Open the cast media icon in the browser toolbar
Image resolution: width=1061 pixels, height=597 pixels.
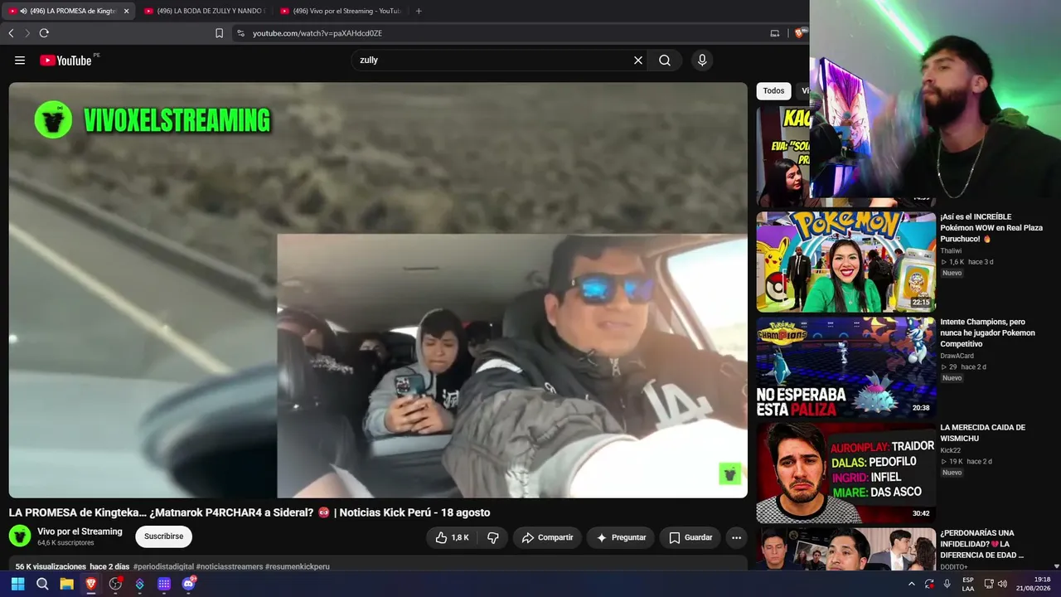point(775,33)
